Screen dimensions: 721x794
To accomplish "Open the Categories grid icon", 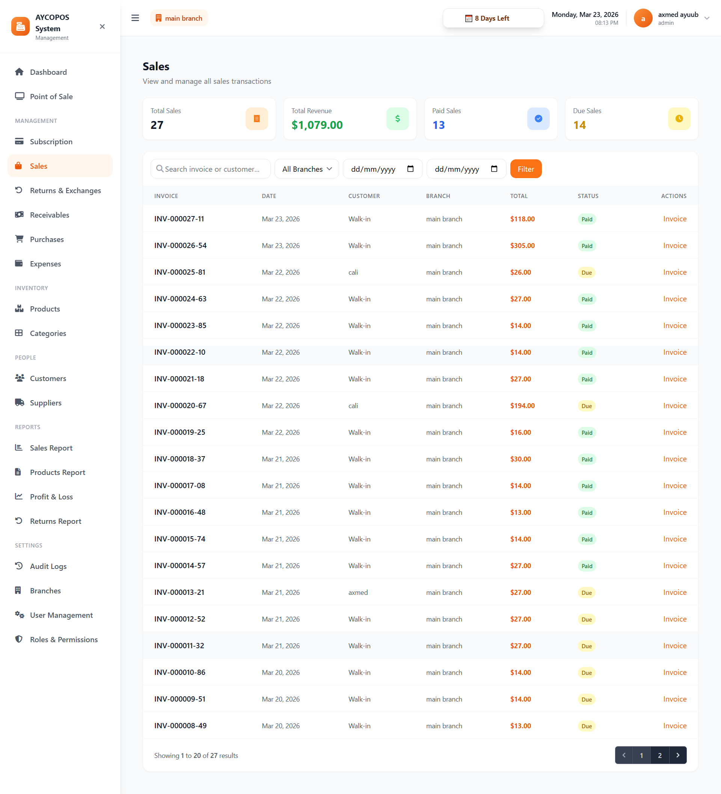I will (x=19, y=333).
